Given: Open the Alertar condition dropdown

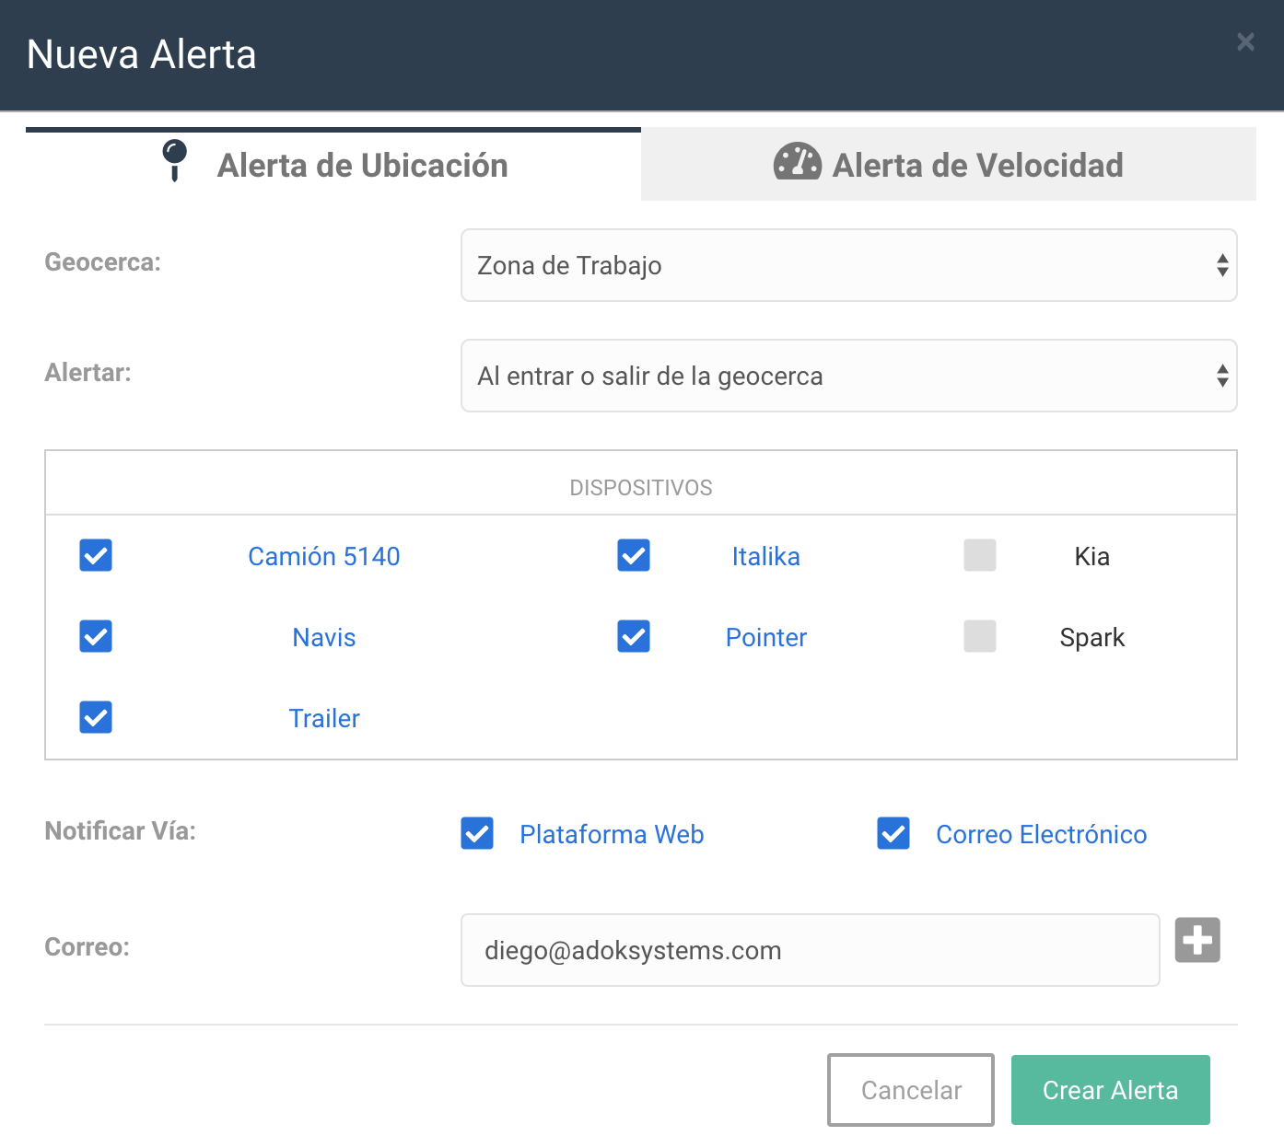Looking at the screenshot, I should 848,376.
